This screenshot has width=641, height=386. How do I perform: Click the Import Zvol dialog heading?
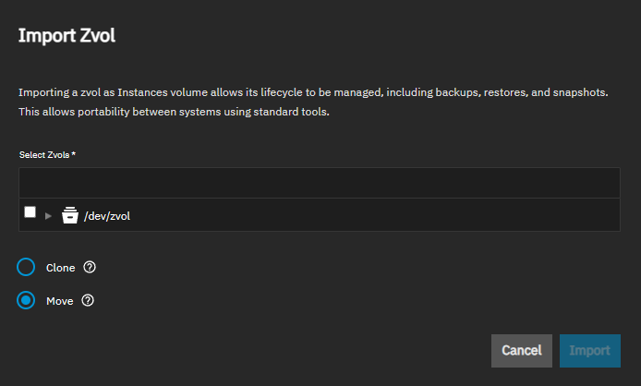(x=67, y=37)
